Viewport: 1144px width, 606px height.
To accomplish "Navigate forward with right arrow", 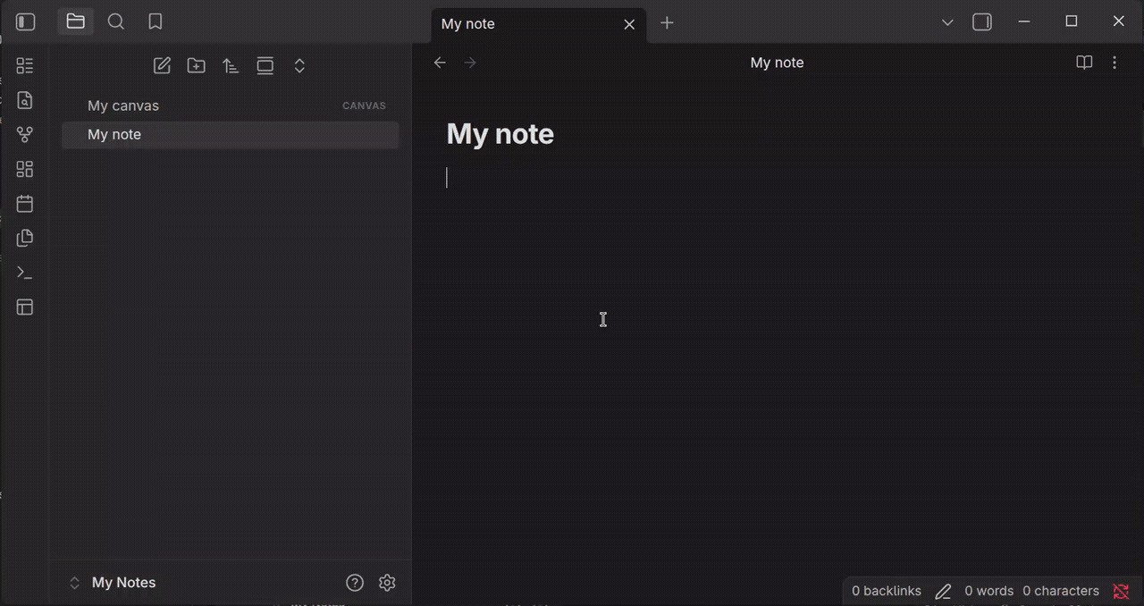I will point(470,63).
